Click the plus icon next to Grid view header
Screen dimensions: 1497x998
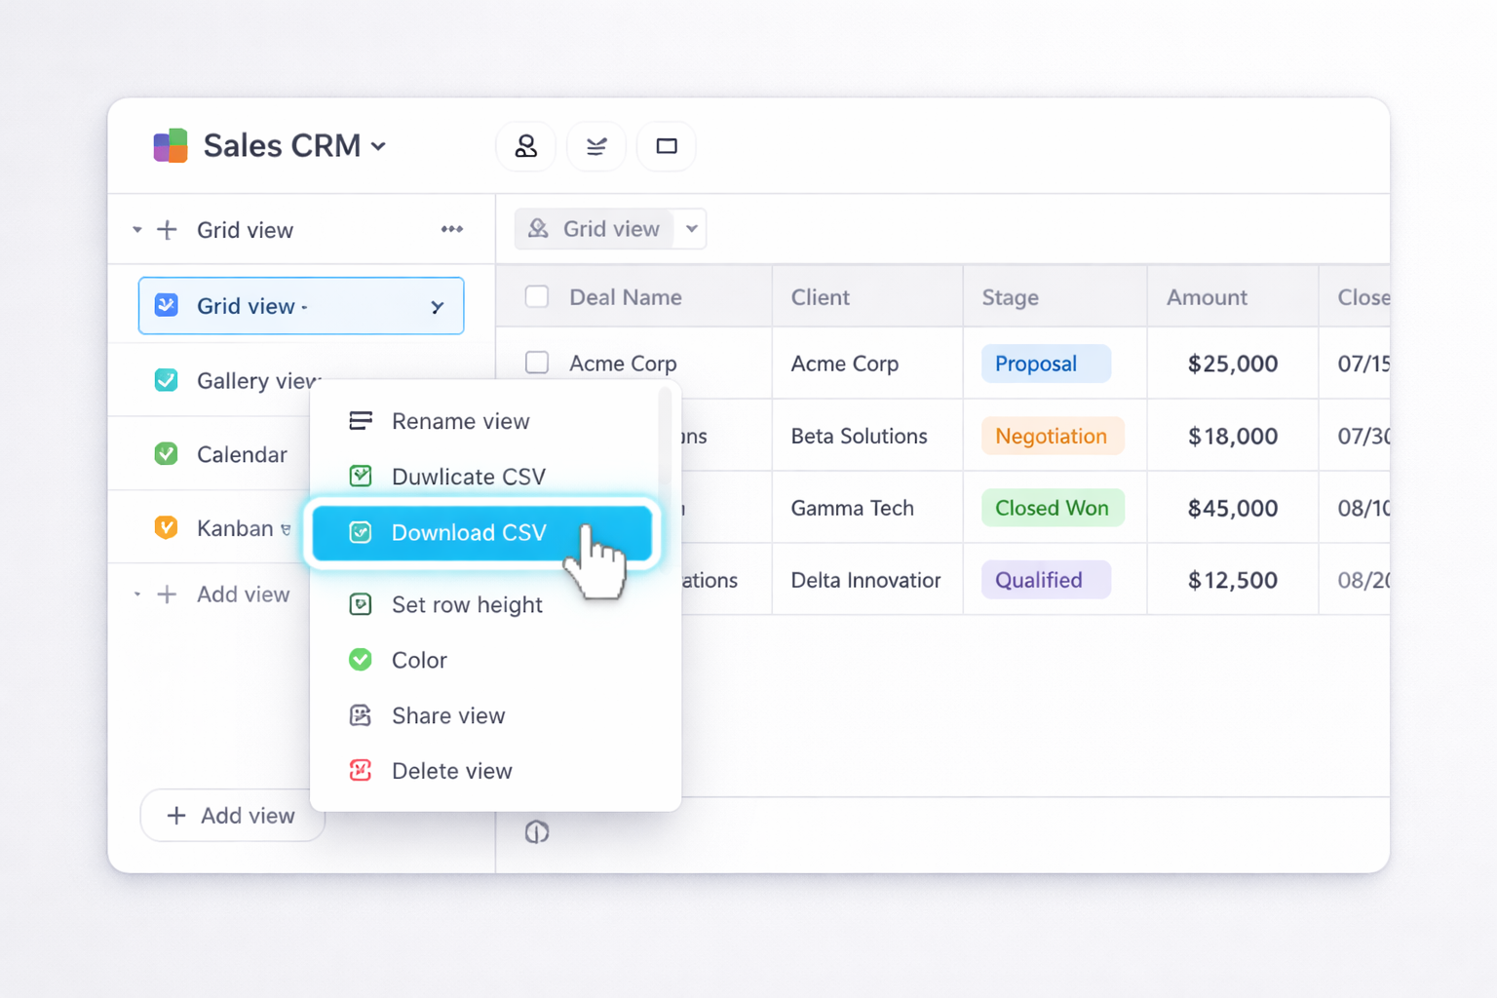pos(168,230)
